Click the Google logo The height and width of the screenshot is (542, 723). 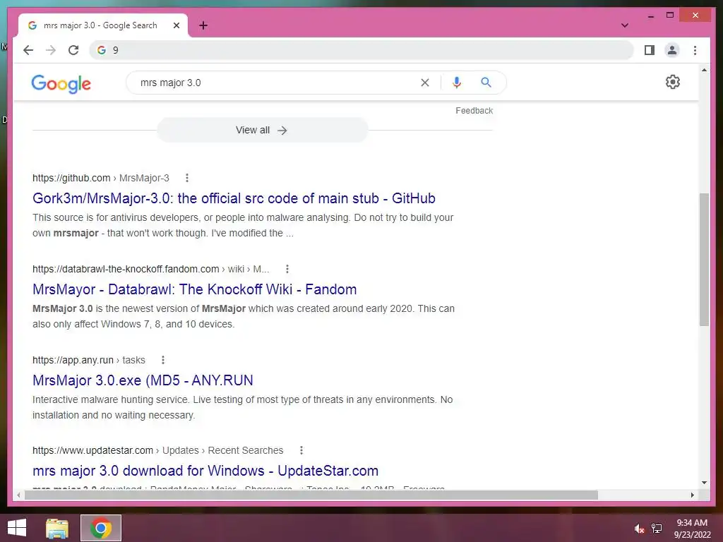pyautogui.click(x=61, y=83)
